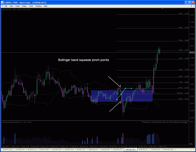Switch to the EURUSD,Daily chart tab

pyautogui.click(x=168, y=149)
